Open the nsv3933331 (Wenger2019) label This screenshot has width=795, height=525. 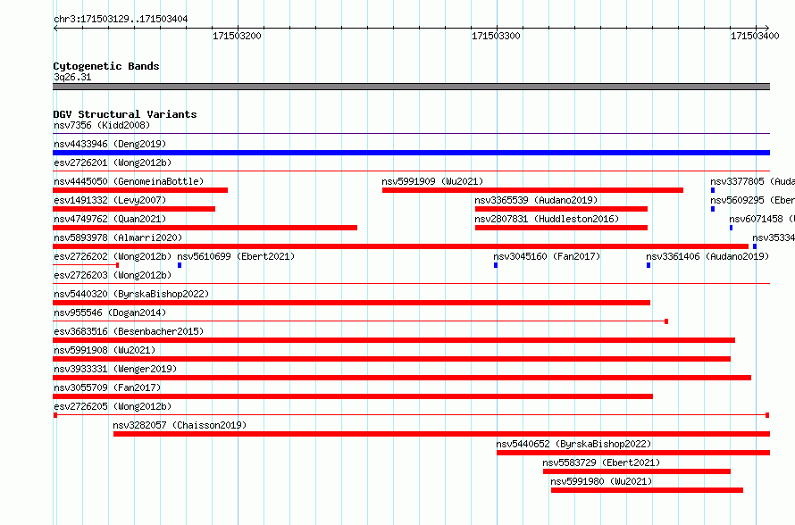[x=115, y=369]
